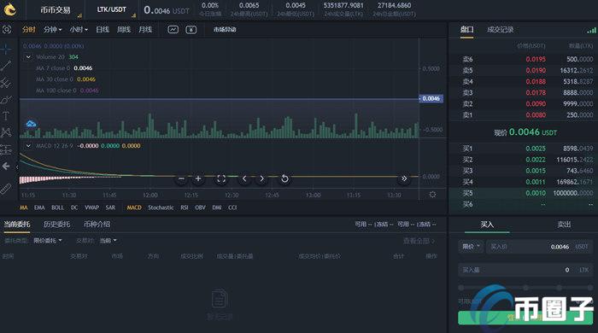598x333 pixels.
Task: Reset the chart view
Action: 284,178
